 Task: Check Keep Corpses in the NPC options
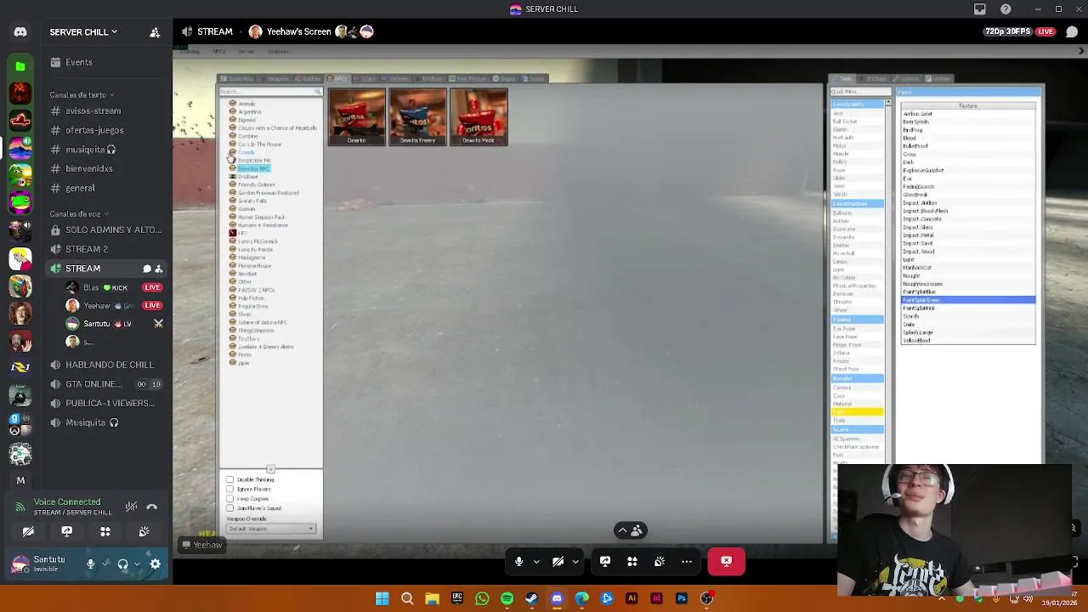click(x=229, y=498)
